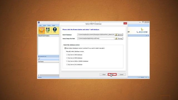The height and width of the screenshot is (100, 178).
Task: Click the application logo in the title bar
Action: coord(39,22)
